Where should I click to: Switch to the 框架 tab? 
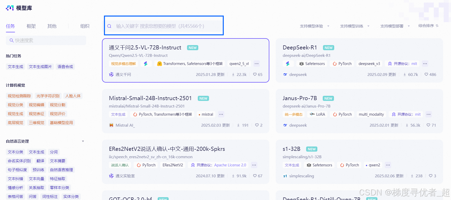point(31,26)
